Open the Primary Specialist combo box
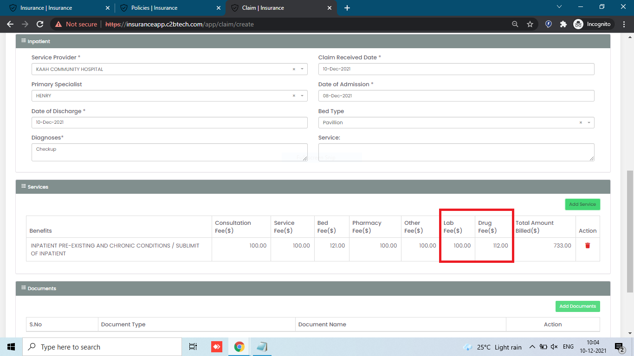This screenshot has width=634, height=356. coord(169,96)
